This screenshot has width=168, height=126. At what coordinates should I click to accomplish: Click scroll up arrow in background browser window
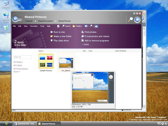(x=144, y=28)
